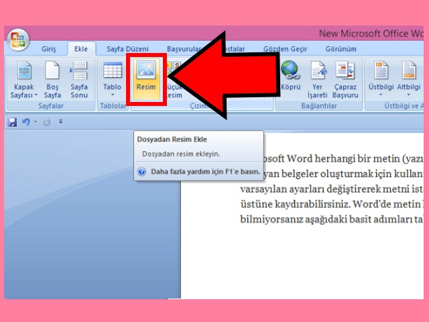
Task: Switch to the Giriş tab
Action: [x=48, y=49]
